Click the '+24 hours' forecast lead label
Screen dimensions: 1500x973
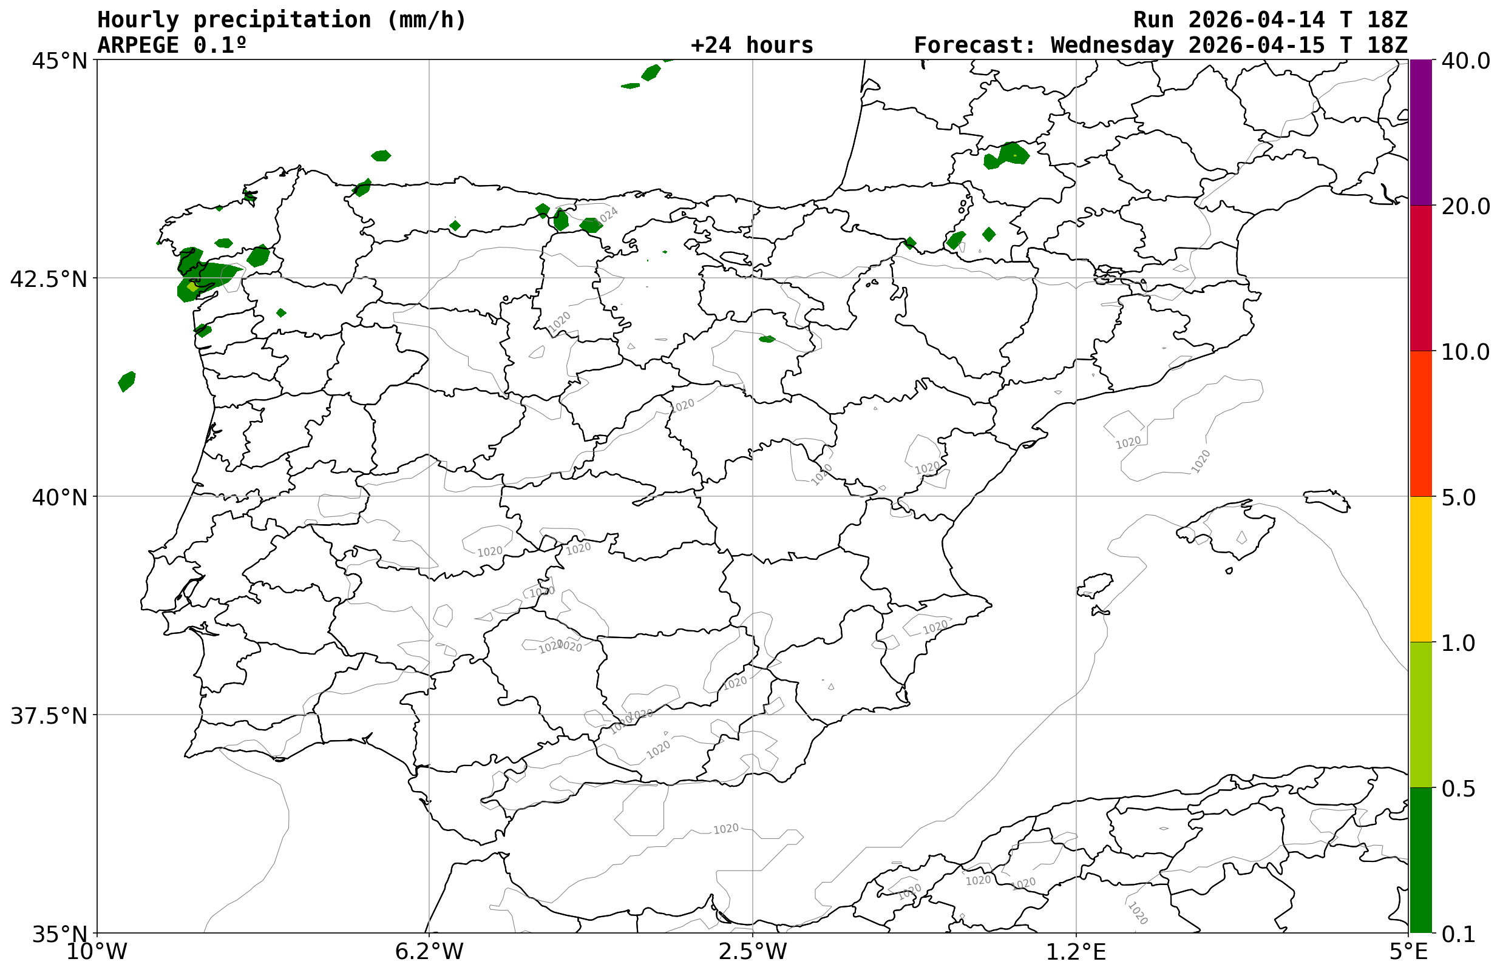(752, 45)
